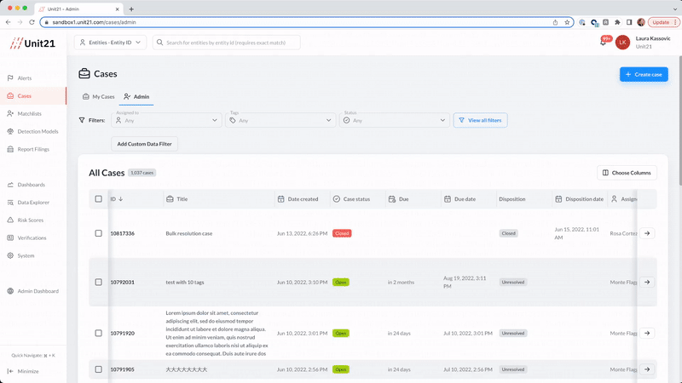Click the page vertical scrollbar
Image resolution: width=682 pixels, height=383 pixels.
pos(679,122)
